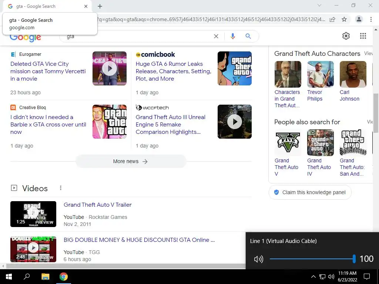
Task: Click the GTA V Trailer video thumbnail
Action: 33,214
